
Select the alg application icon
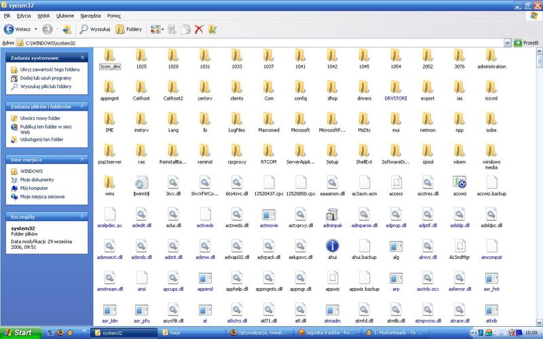coord(396,246)
